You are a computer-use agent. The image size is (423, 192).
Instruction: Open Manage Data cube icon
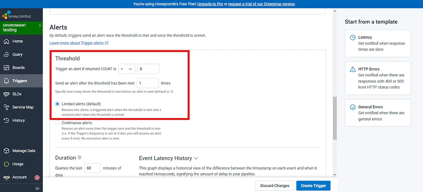[x=6, y=151]
